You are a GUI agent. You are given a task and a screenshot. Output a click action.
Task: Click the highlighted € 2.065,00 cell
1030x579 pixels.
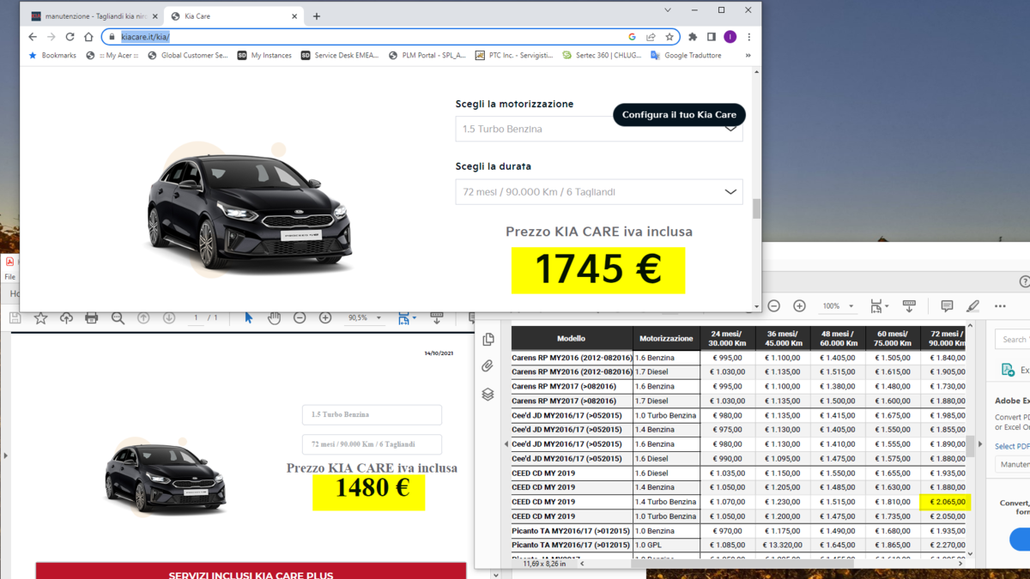coord(947,502)
